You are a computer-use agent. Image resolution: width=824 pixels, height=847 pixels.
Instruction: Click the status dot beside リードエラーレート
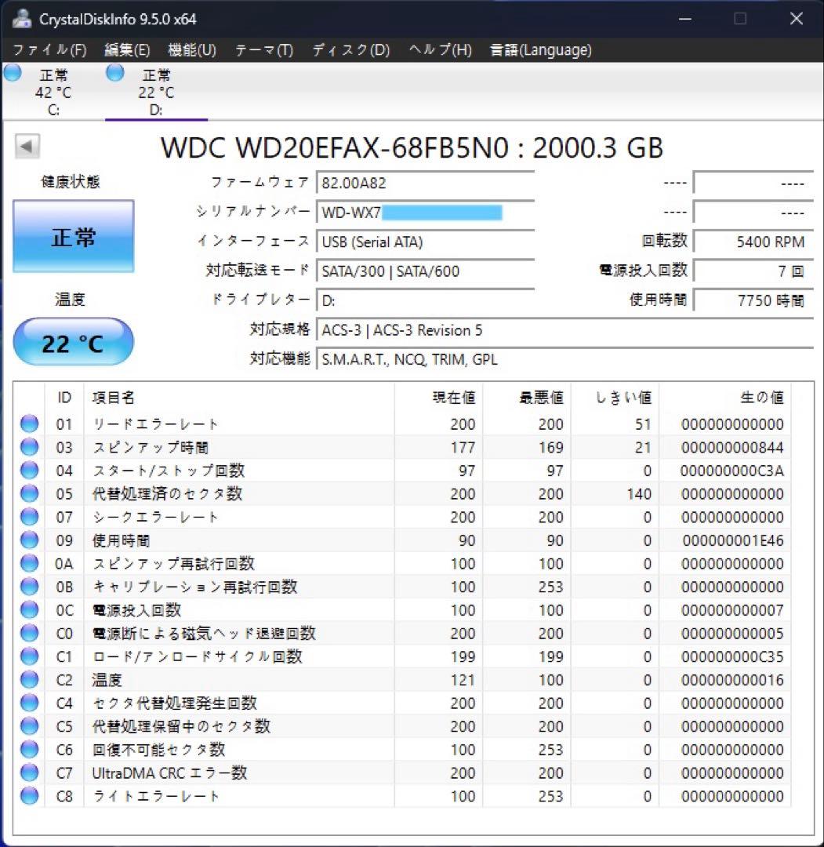[x=28, y=423]
